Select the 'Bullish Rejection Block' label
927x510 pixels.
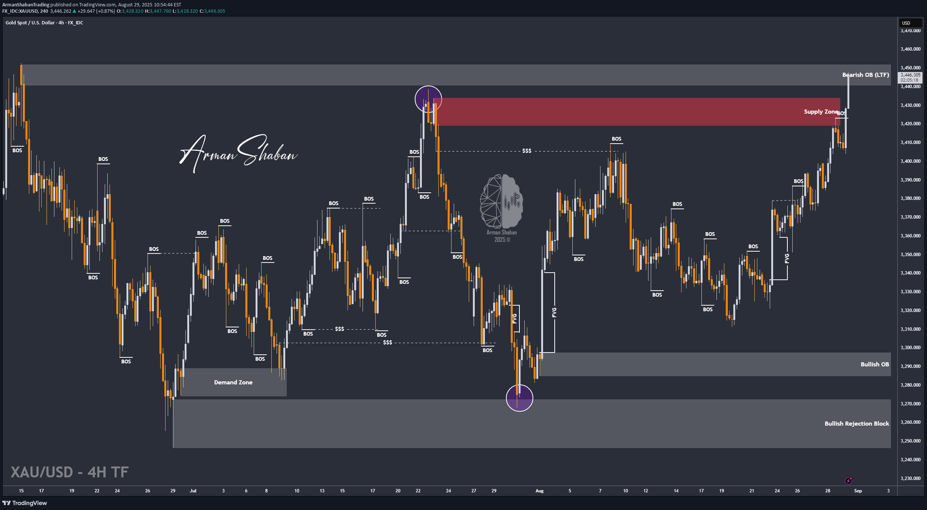coord(856,423)
